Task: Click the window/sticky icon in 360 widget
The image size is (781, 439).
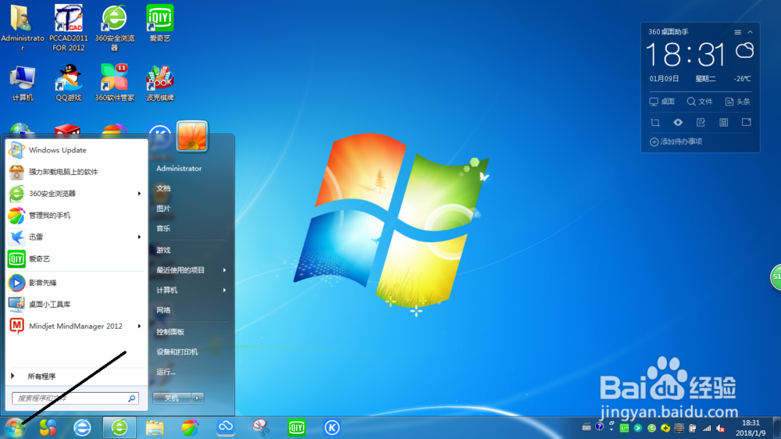Action: click(746, 123)
